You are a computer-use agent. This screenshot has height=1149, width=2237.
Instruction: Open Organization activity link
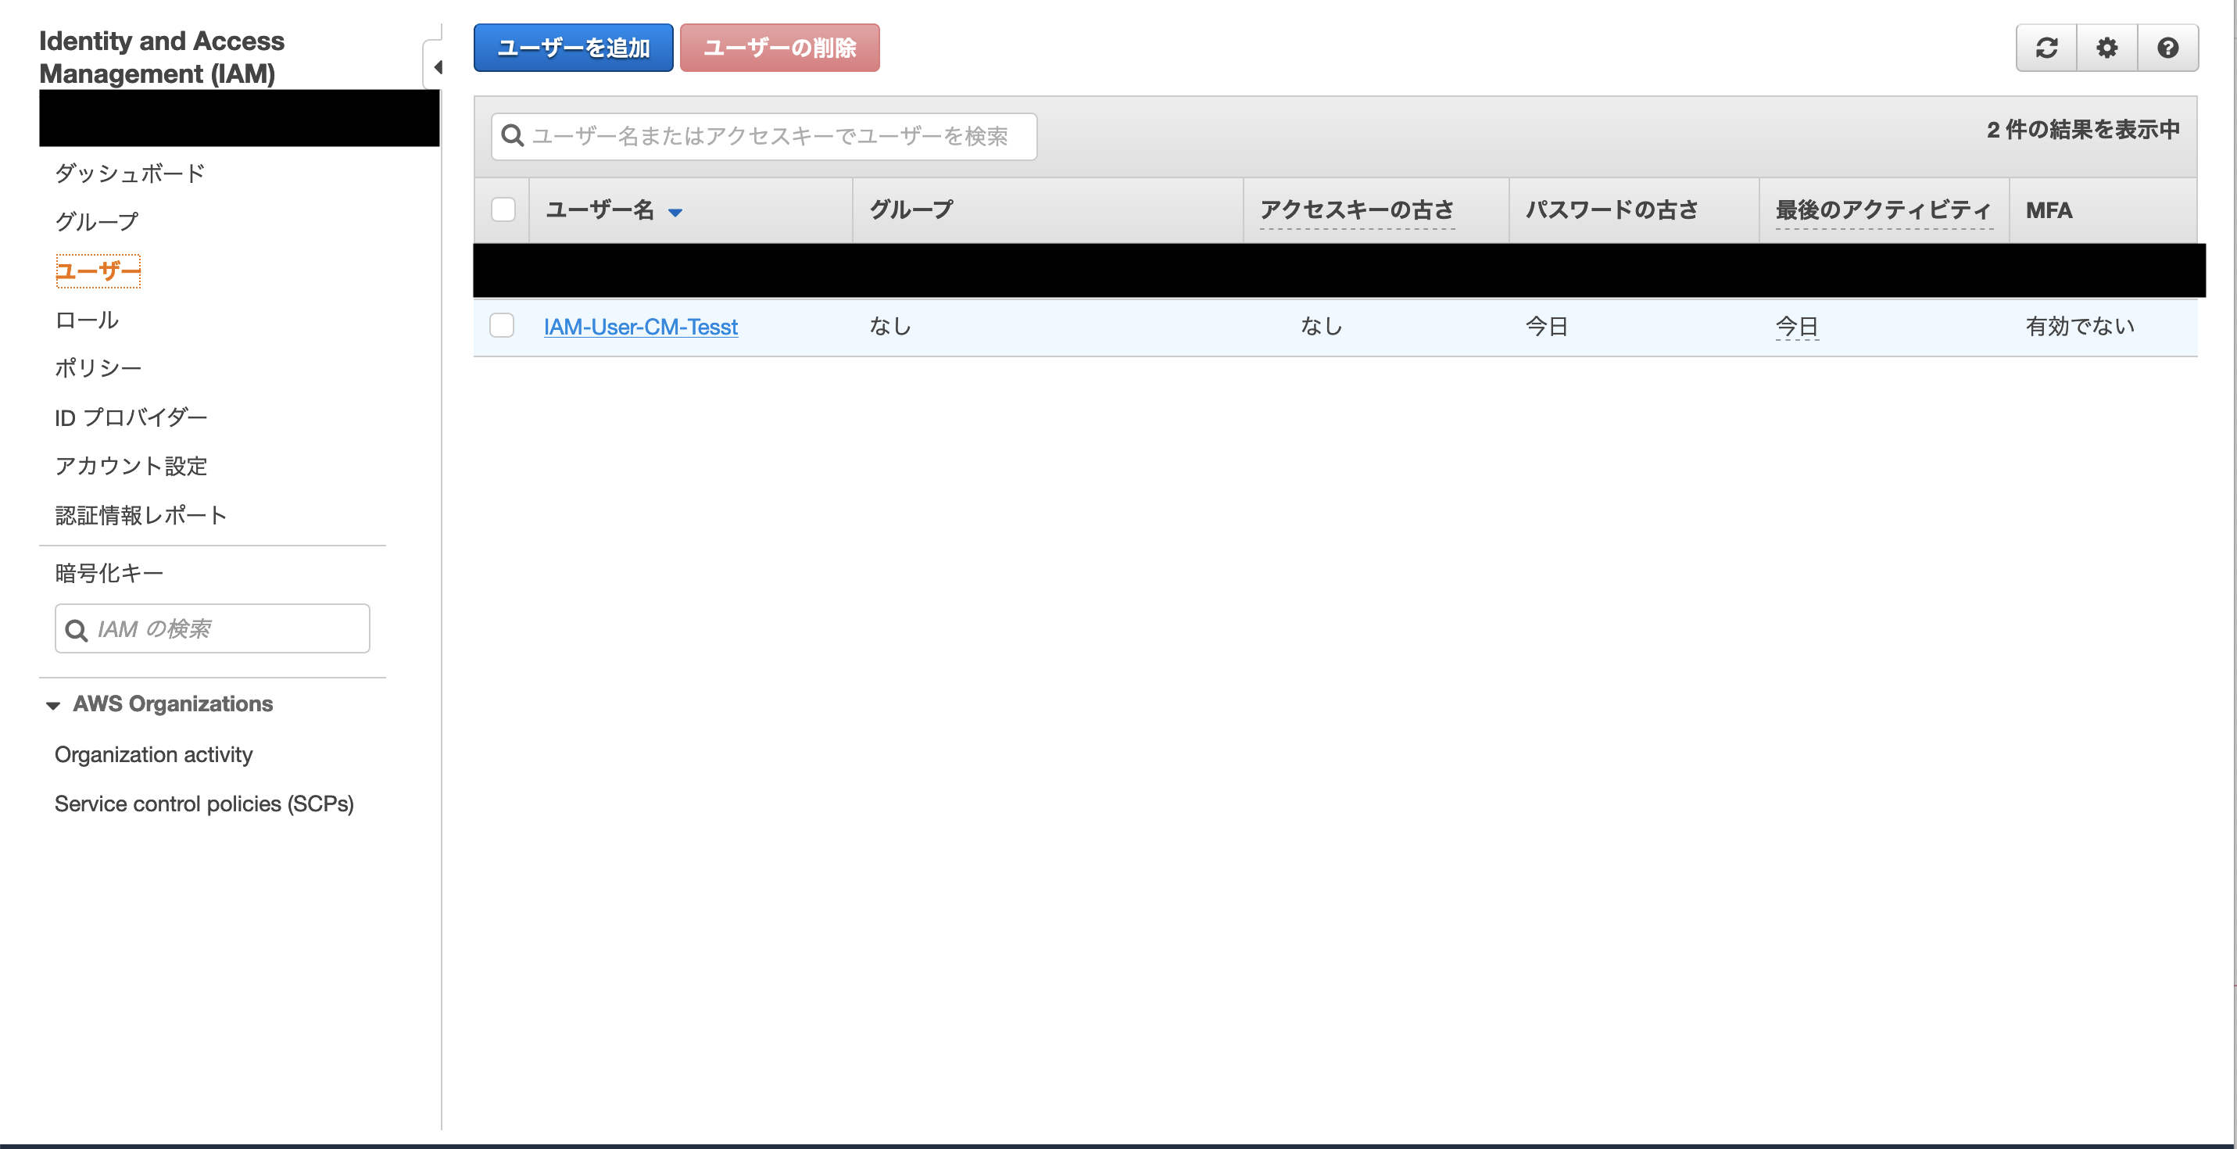point(154,755)
